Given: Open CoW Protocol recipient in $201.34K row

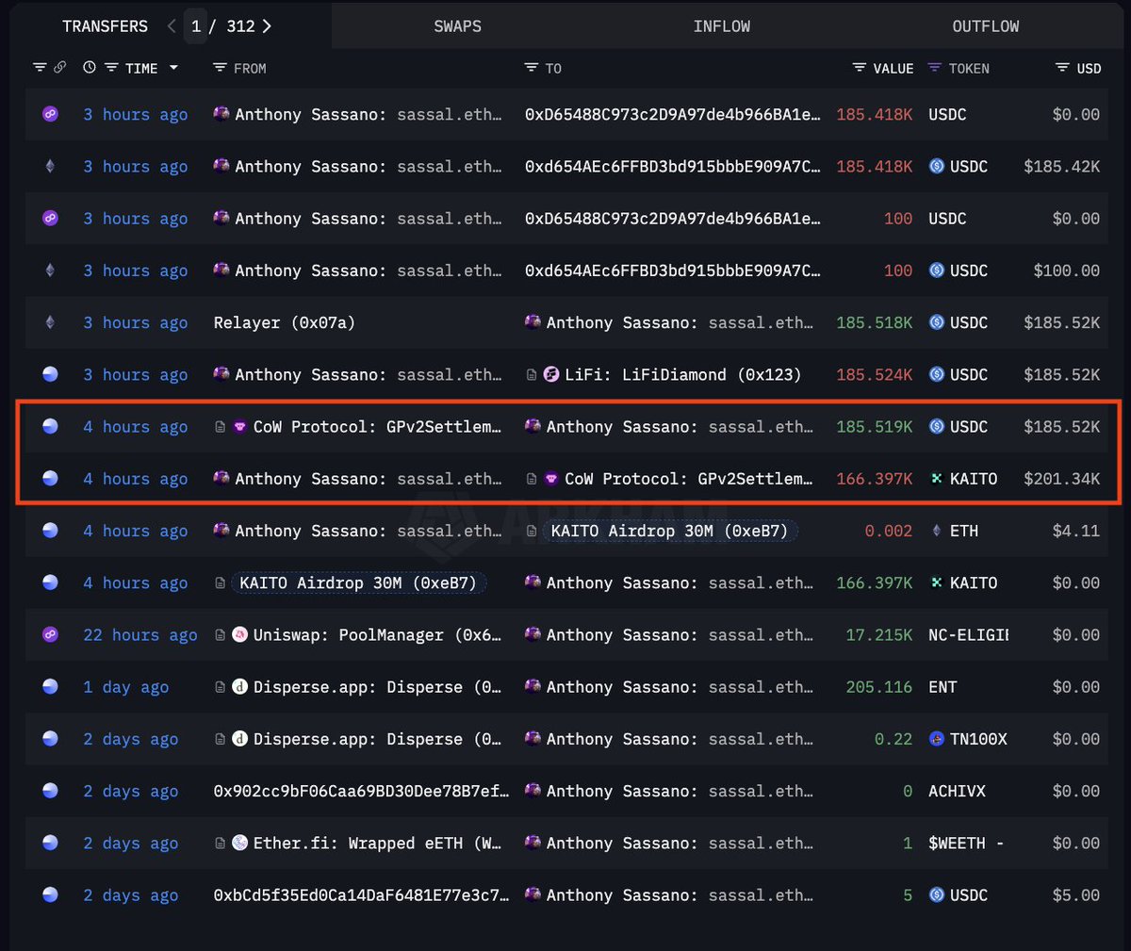Looking at the screenshot, I should tap(688, 478).
